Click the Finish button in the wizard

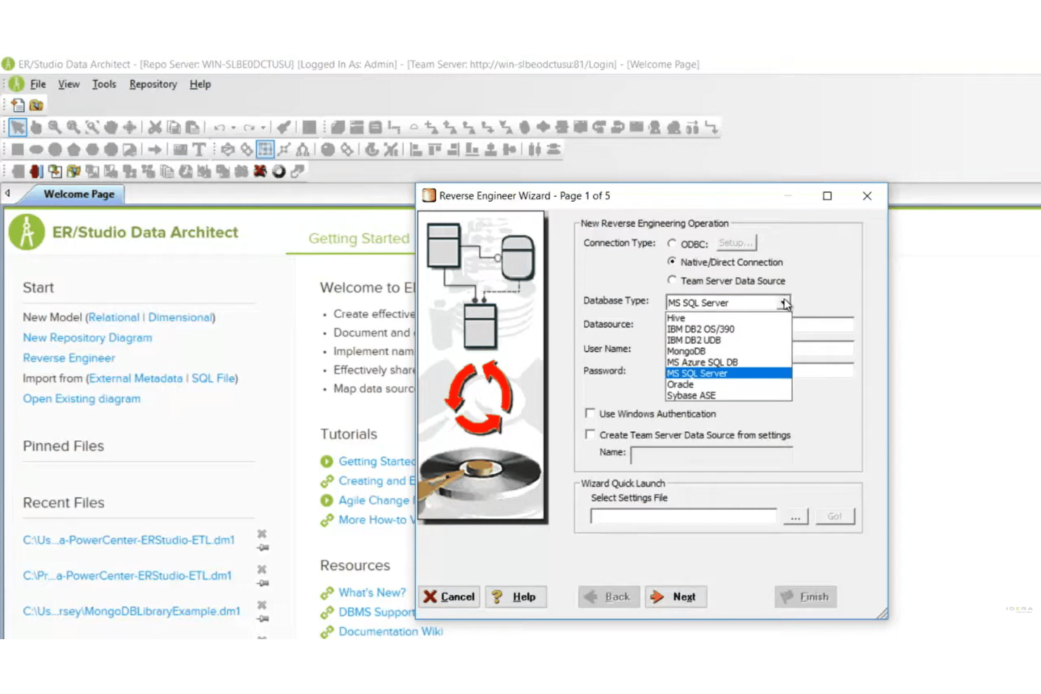point(805,596)
